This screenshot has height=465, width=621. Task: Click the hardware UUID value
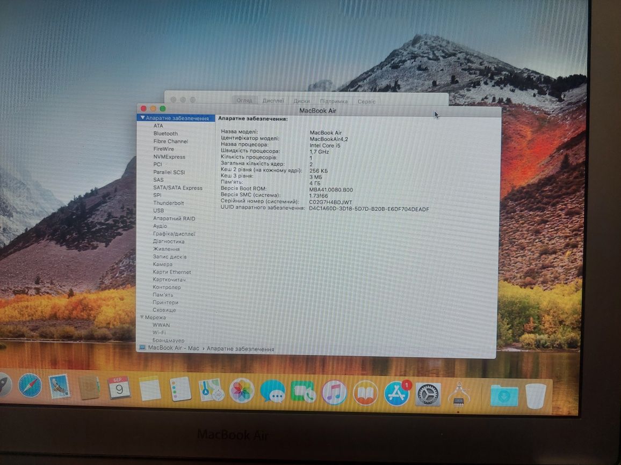[x=369, y=209]
